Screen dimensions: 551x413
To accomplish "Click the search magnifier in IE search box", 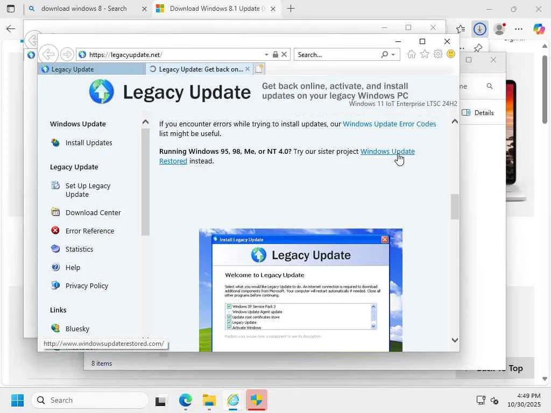I will (x=385, y=54).
